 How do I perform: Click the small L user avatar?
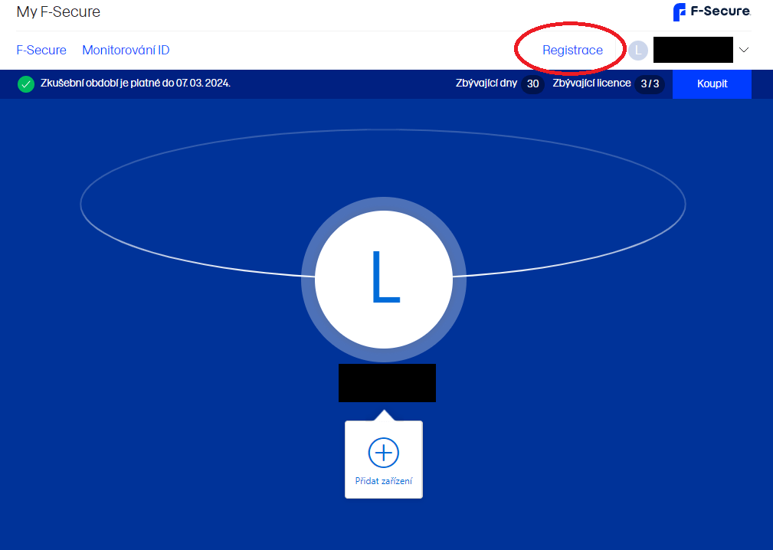coord(638,51)
